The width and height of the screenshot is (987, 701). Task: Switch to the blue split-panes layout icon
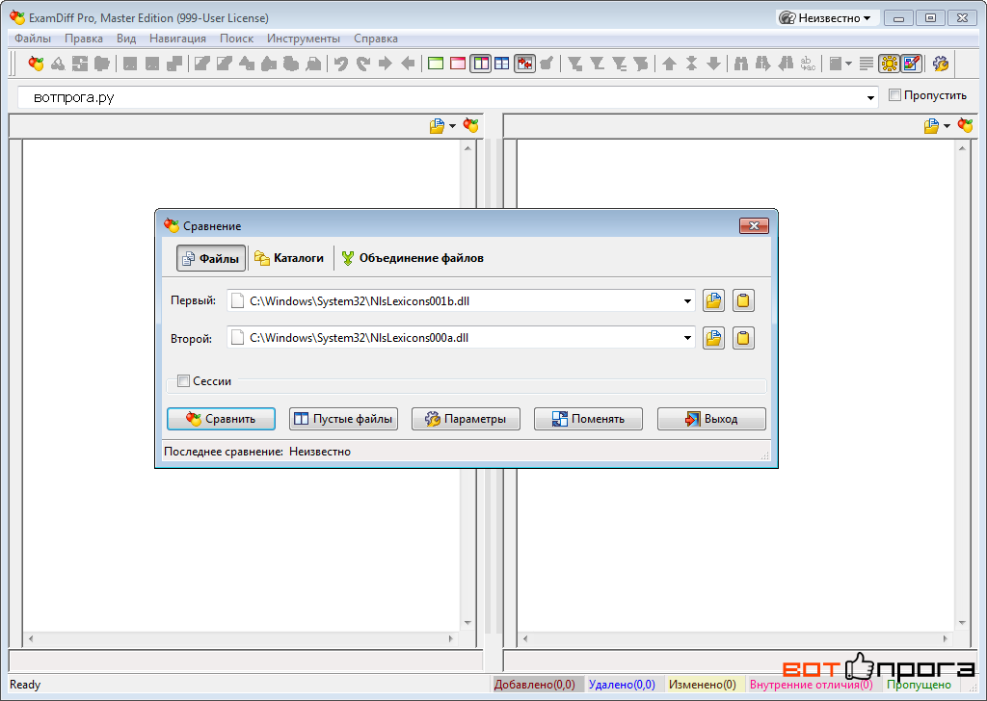[502, 64]
